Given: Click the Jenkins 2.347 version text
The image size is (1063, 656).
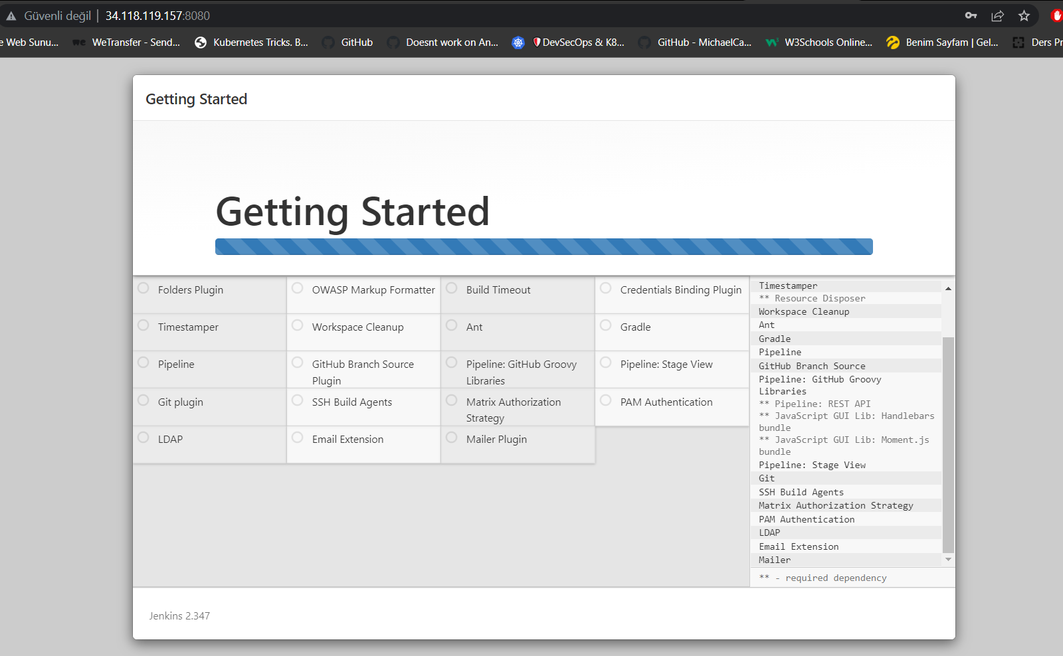Looking at the screenshot, I should (179, 616).
